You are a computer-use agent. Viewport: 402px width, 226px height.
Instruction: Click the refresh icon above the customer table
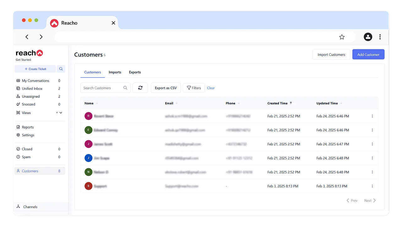coord(140,88)
